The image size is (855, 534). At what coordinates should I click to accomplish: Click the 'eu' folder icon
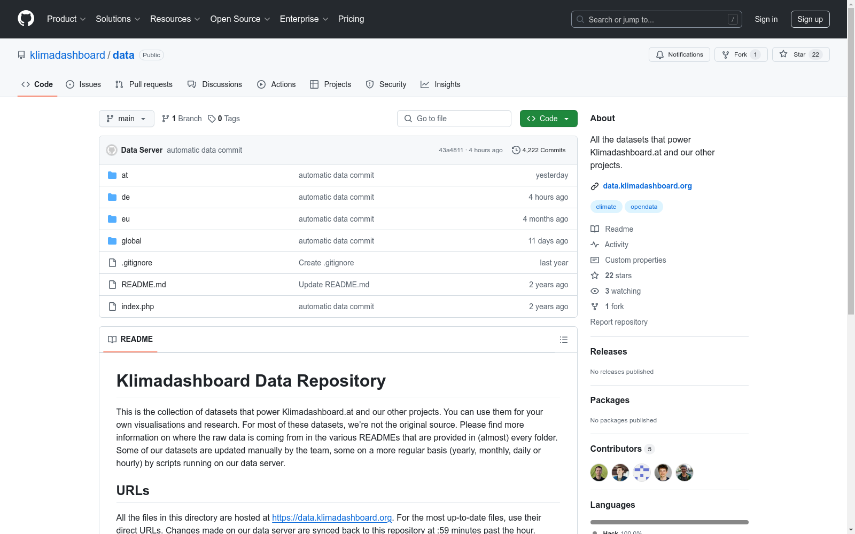coord(112,219)
